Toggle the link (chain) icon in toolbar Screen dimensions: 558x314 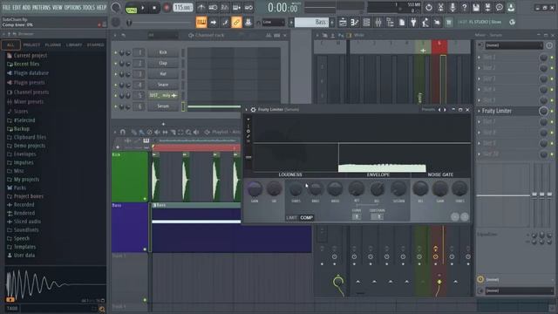[x=236, y=22]
